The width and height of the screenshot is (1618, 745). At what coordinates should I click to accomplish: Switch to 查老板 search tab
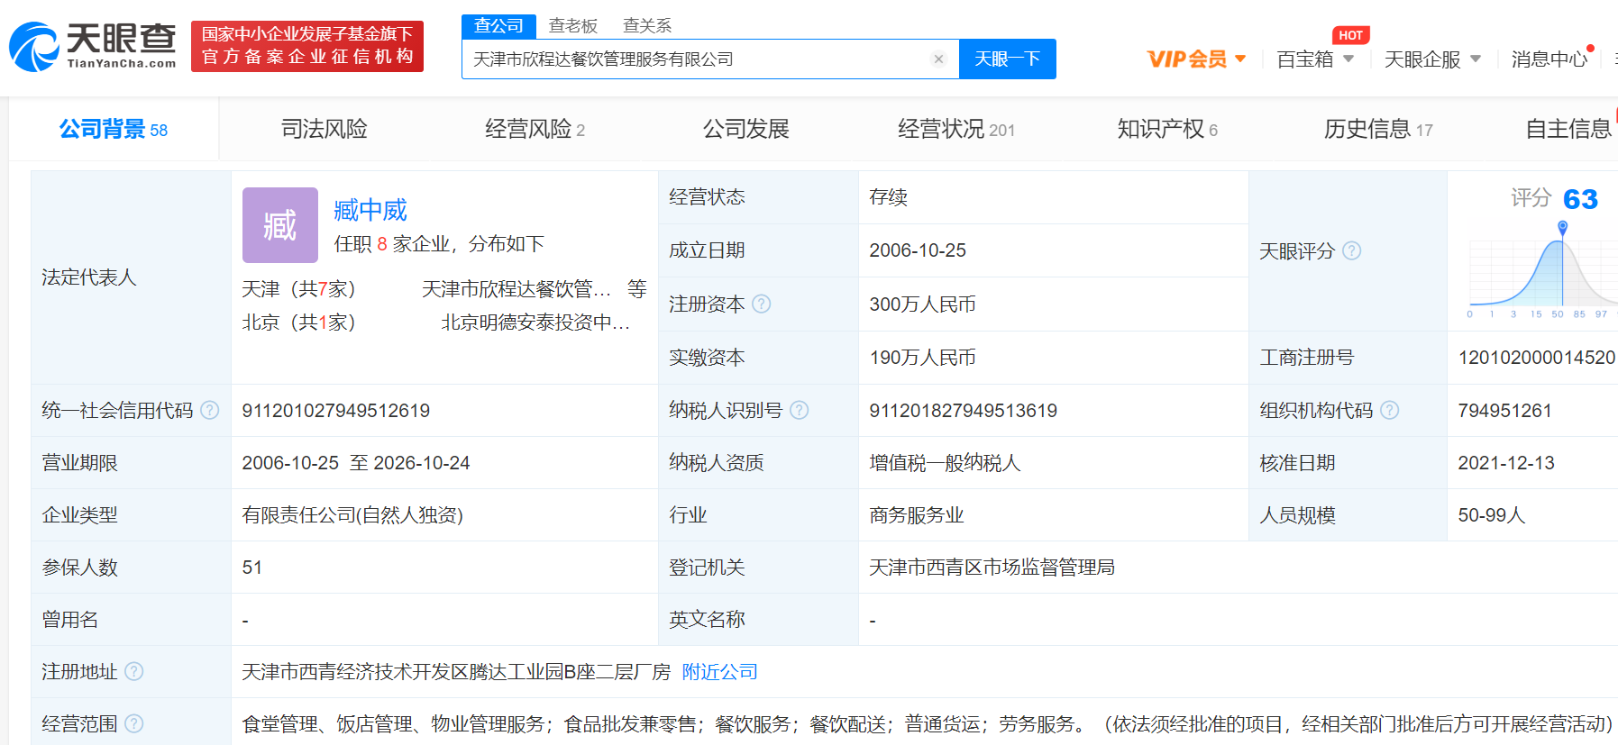point(573,26)
